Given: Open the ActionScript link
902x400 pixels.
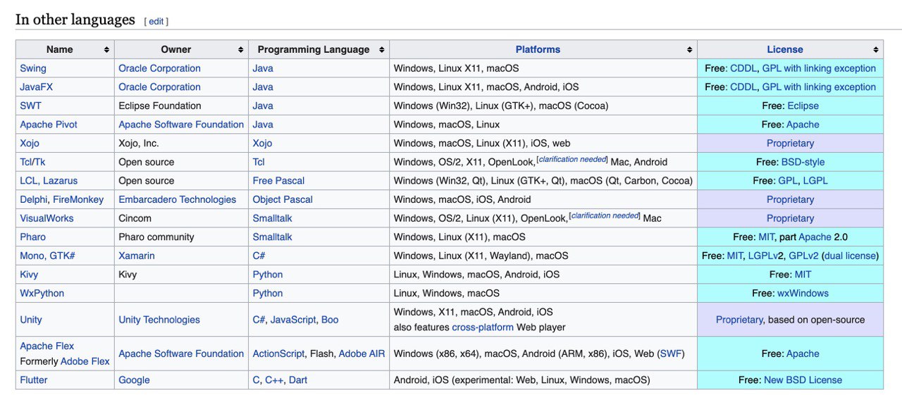Looking at the screenshot, I should pyautogui.click(x=279, y=354).
